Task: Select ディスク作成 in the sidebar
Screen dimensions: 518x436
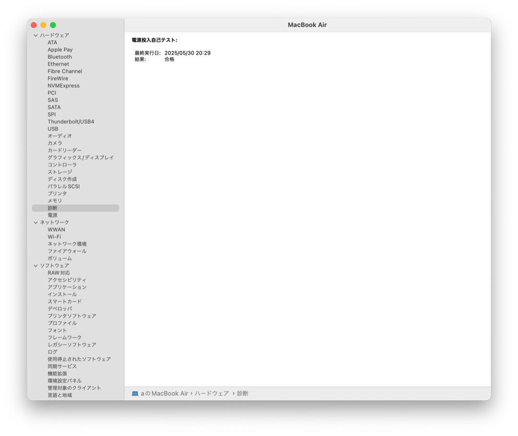Action: [62, 179]
